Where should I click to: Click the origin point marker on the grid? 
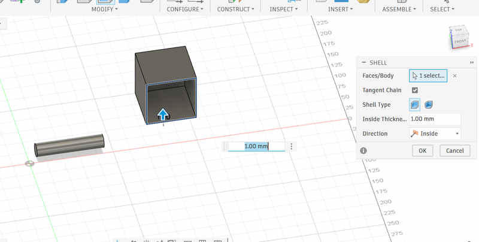29,164
